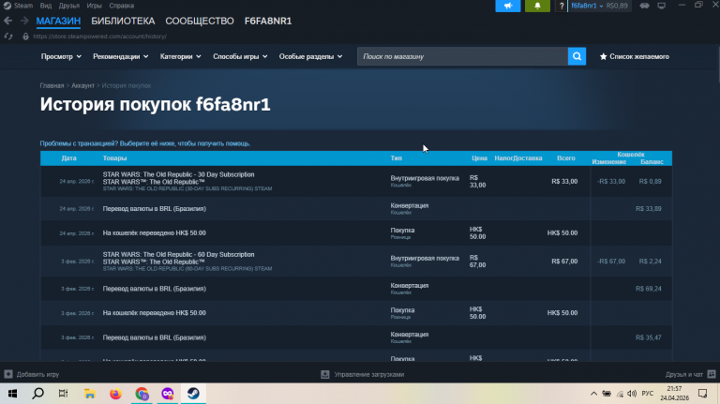The image size is (720, 404).
Task: Expand the Просмотр dropdown
Action: pos(61,56)
